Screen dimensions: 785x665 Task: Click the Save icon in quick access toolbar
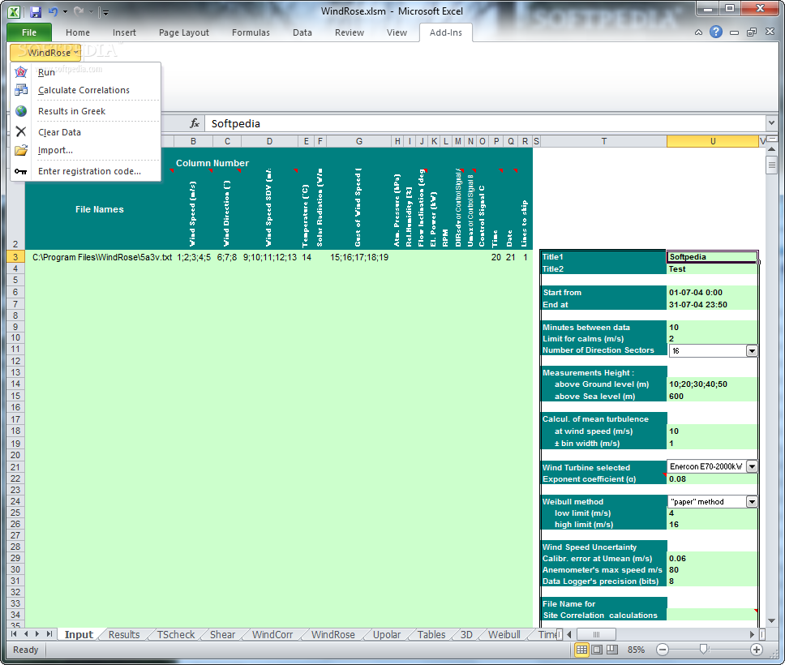pyautogui.click(x=36, y=11)
